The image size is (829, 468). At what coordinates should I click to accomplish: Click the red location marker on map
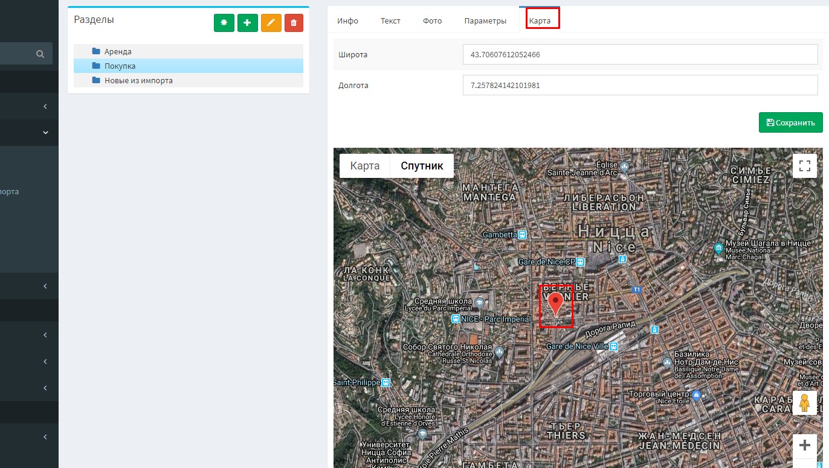click(555, 303)
